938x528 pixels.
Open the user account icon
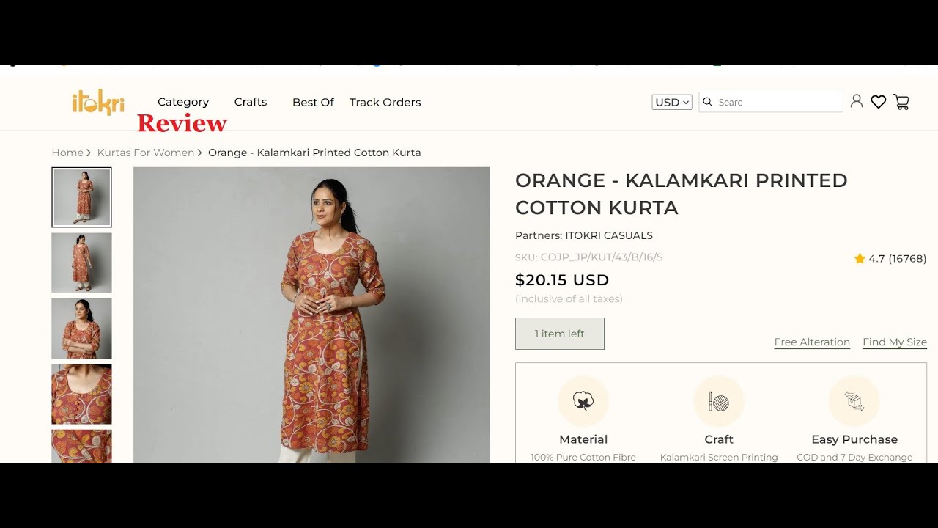click(x=856, y=102)
